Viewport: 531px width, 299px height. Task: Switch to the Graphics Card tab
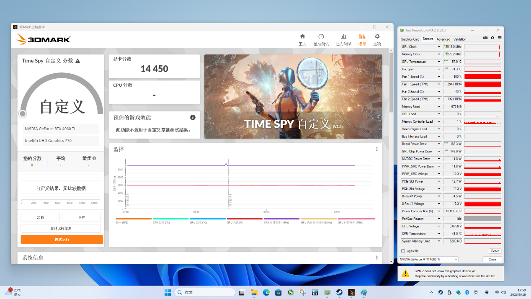pos(410,39)
